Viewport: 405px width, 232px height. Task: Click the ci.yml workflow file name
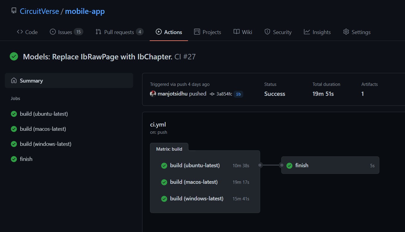[x=158, y=124]
